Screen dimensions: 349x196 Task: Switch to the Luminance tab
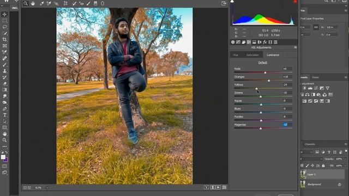click(x=273, y=55)
